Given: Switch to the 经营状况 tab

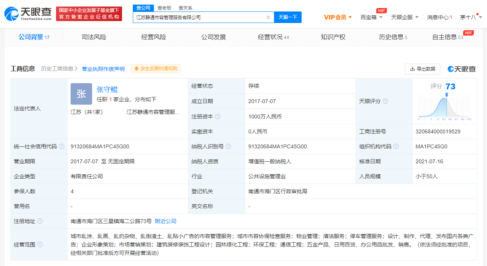Looking at the screenshot, I should click(x=273, y=37).
